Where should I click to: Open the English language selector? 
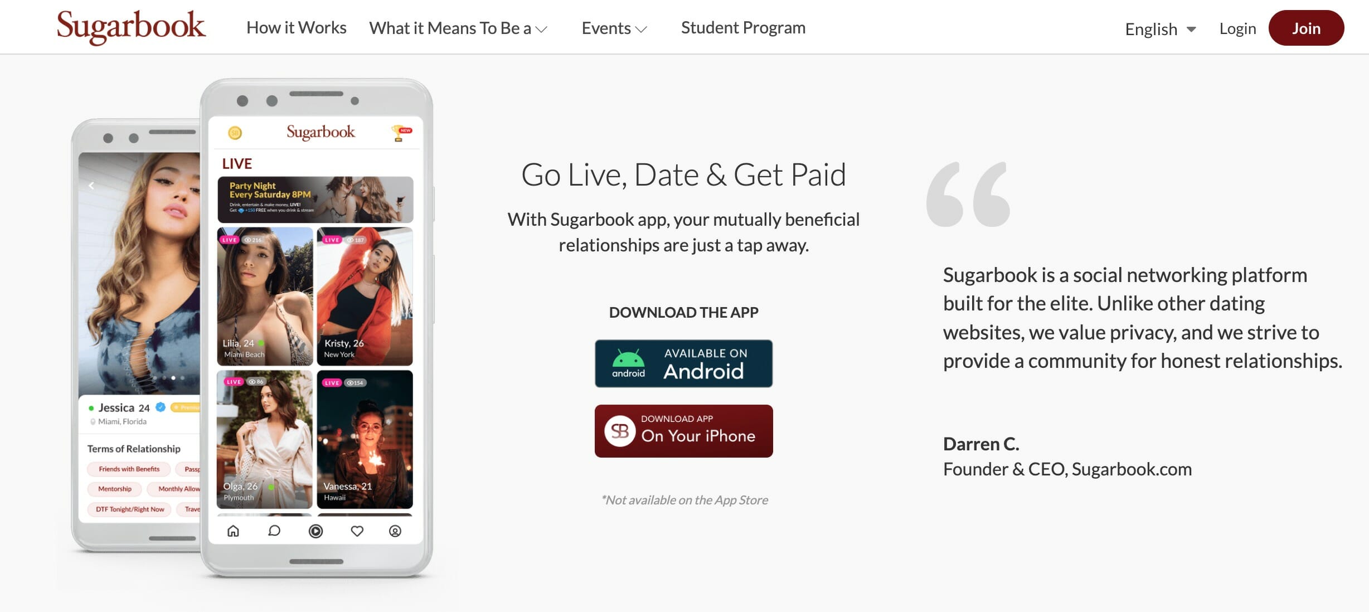coord(1161,29)
